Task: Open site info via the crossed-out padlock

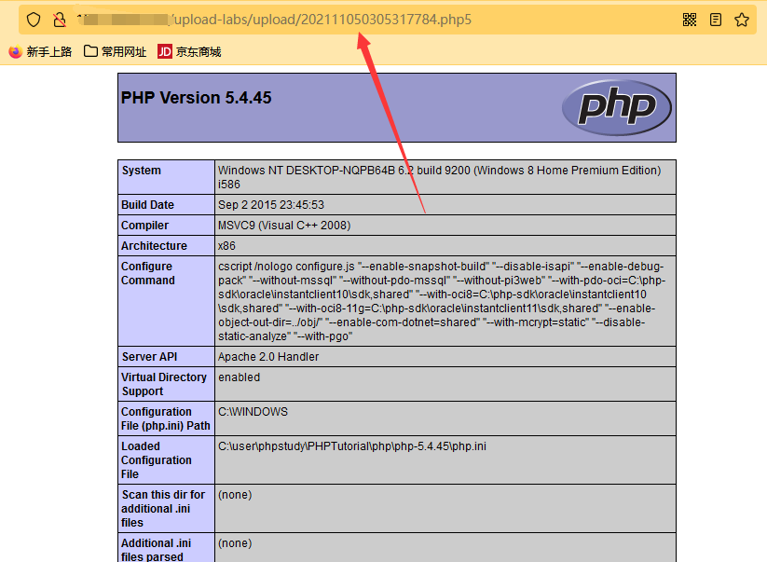Action: point(58,19)
